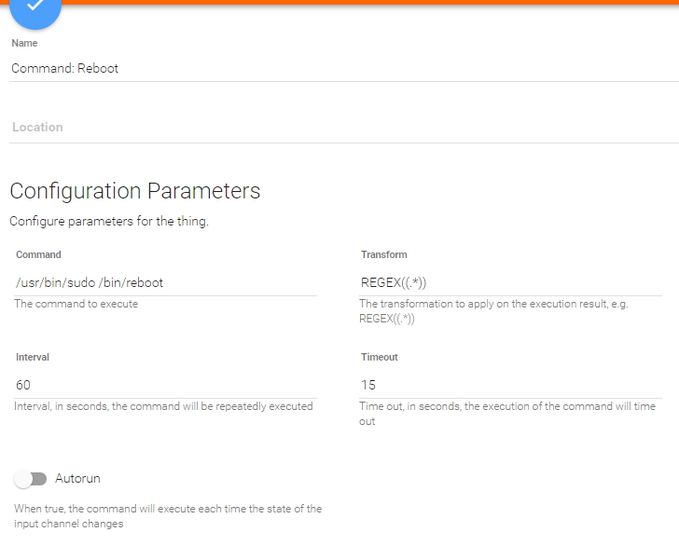679x546 pixels.
Task: Click the 'Configuration Parameters' heading
Action: [135, 191]
